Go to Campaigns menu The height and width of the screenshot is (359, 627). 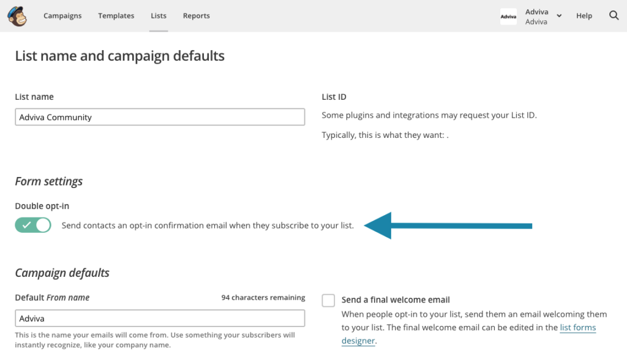click(x=62, y=15)
